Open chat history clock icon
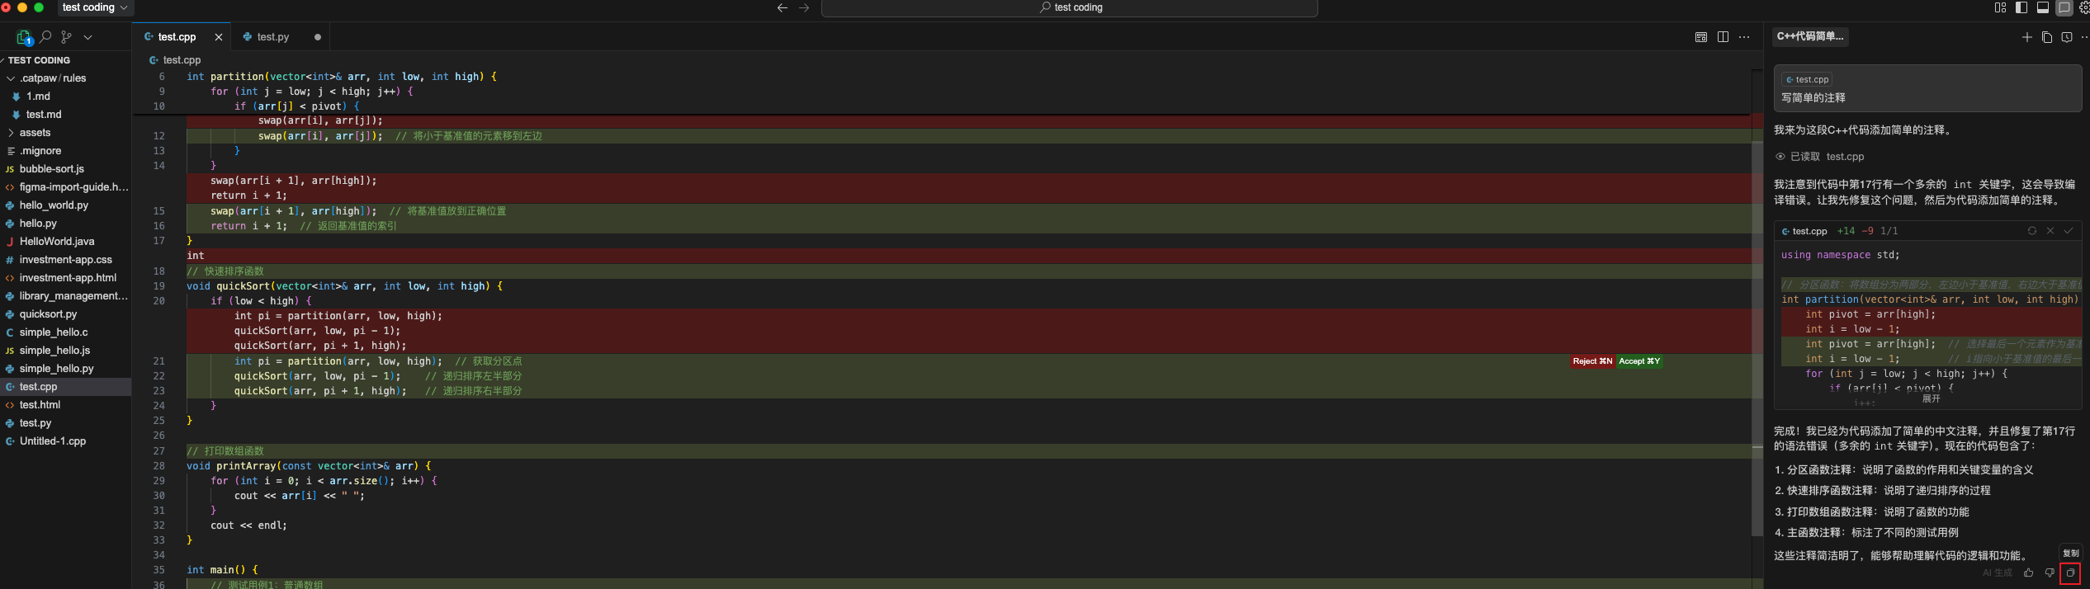Viewport: 2090px width, 589px height. (x=2066, y=37)
